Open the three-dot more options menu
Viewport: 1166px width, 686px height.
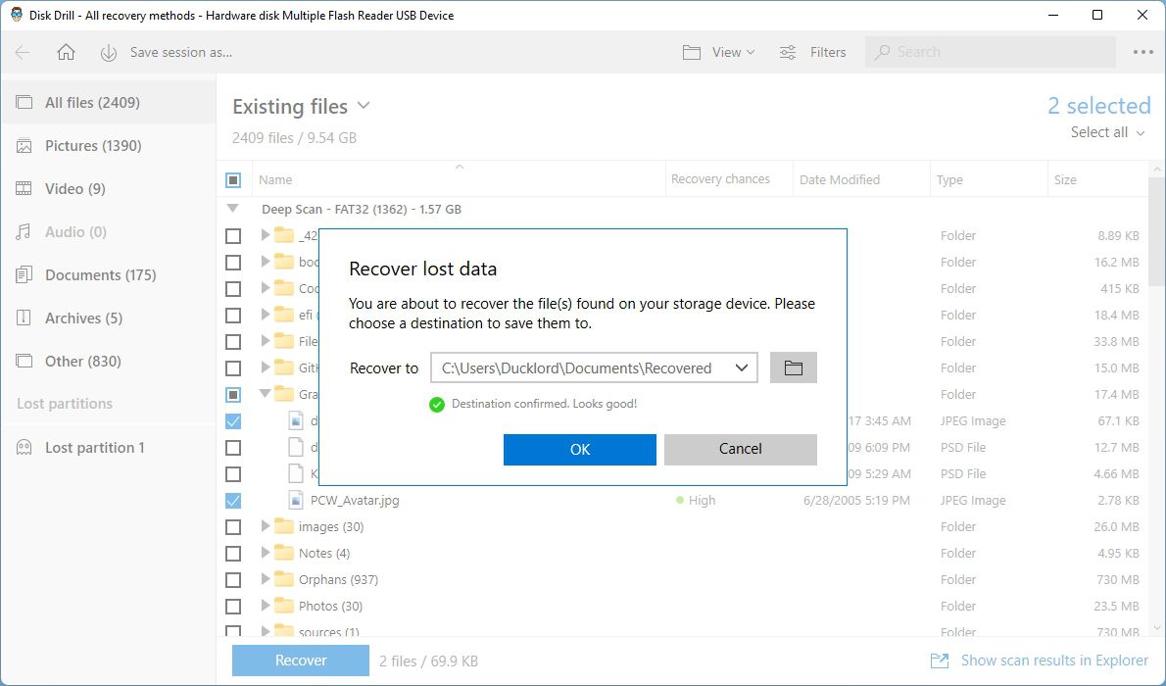tap(1142, 52)
